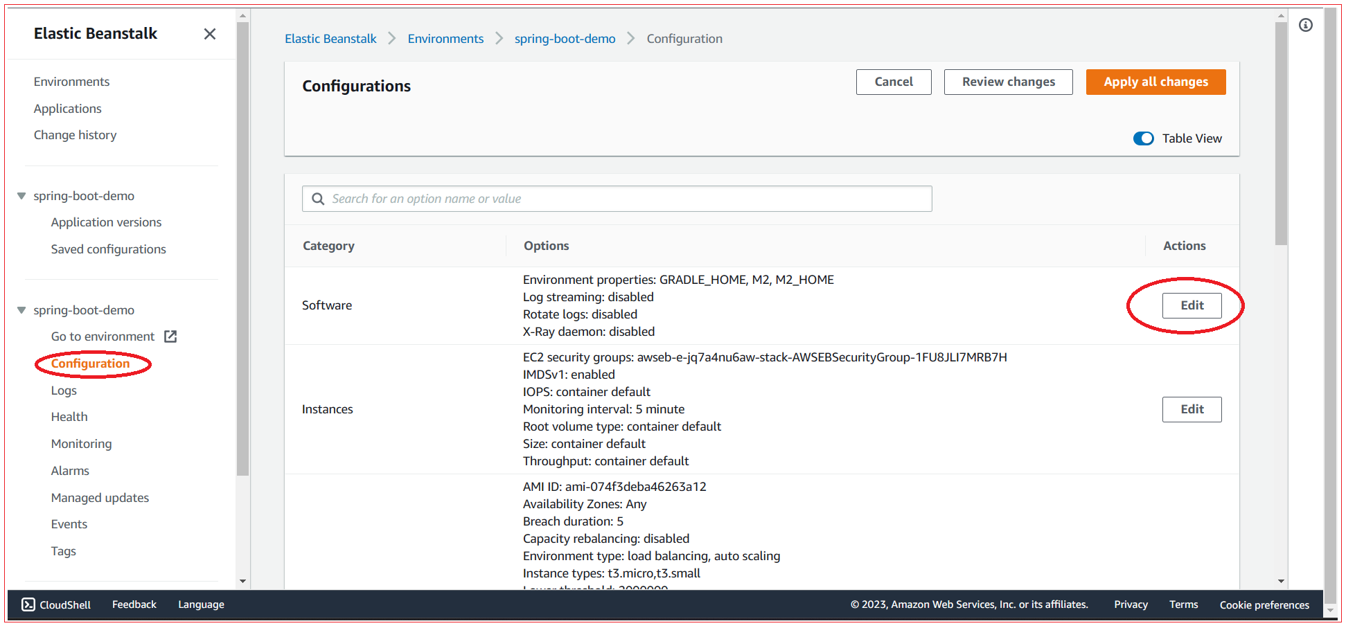Image resolution: width=1346 pixels, height=628 pixels.
Task: Click the Actions column header
Action: [x=1184, y=246]
